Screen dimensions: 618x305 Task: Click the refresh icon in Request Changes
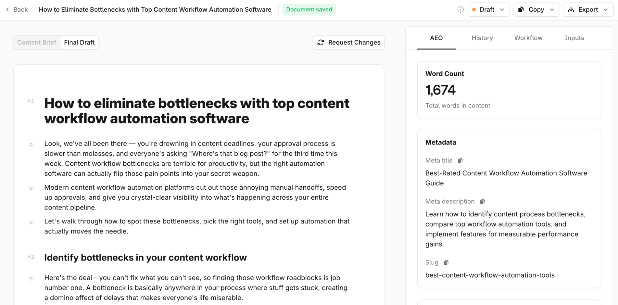click(x=321, y=42)
